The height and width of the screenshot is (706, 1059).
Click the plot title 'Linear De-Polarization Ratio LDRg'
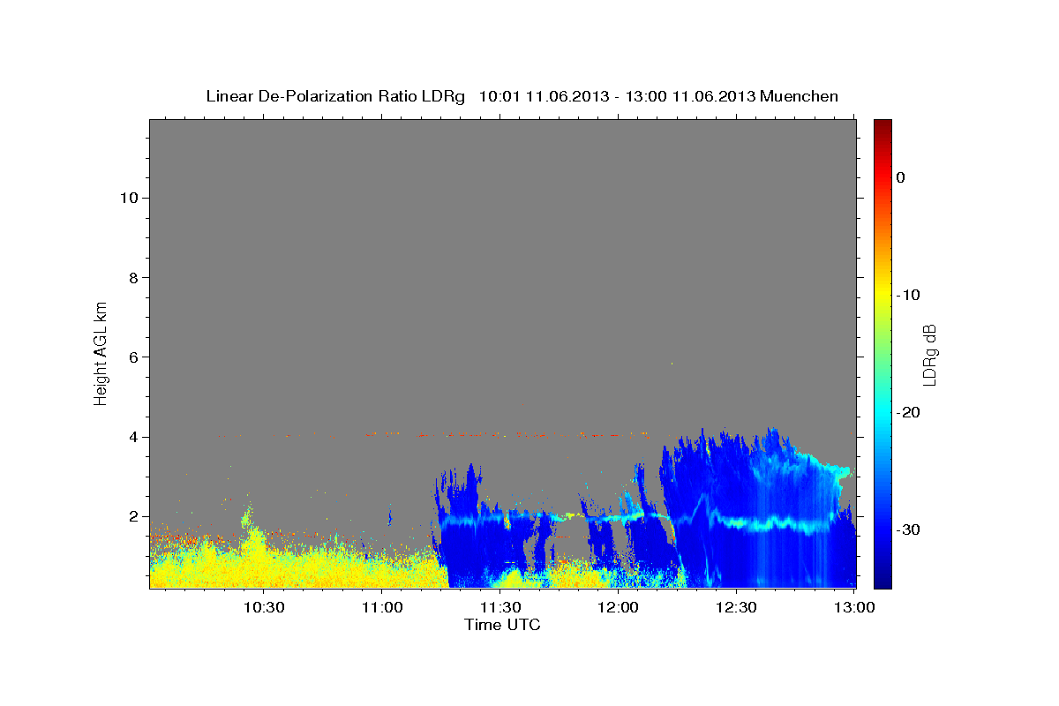[335, 96]
